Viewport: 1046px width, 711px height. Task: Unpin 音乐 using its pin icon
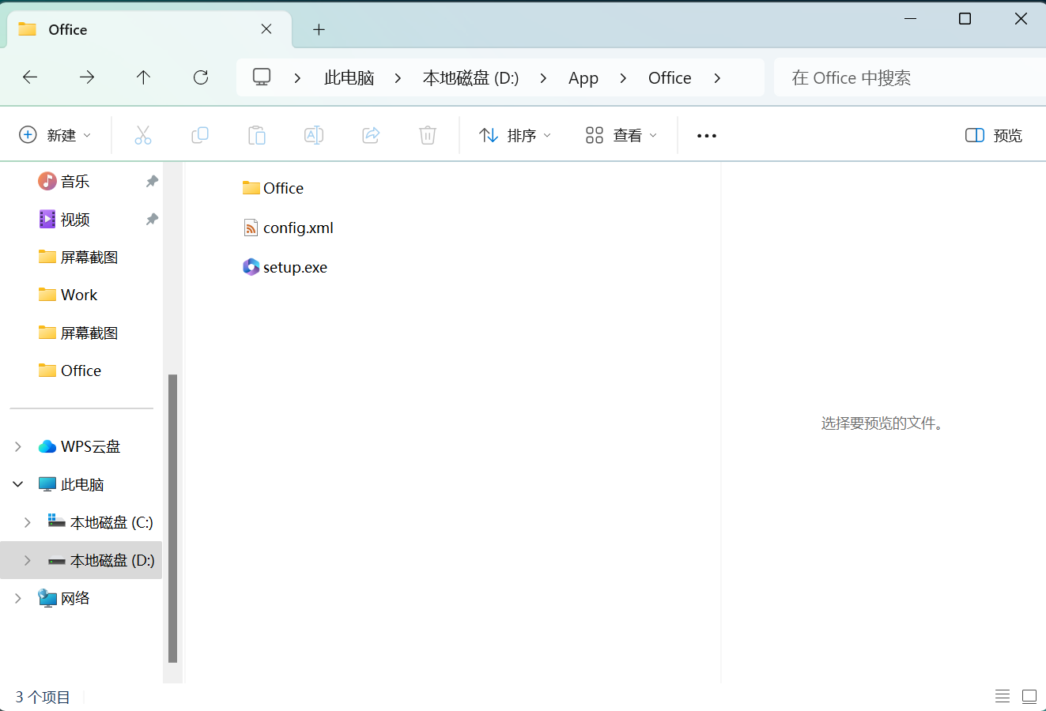(152, 181)
